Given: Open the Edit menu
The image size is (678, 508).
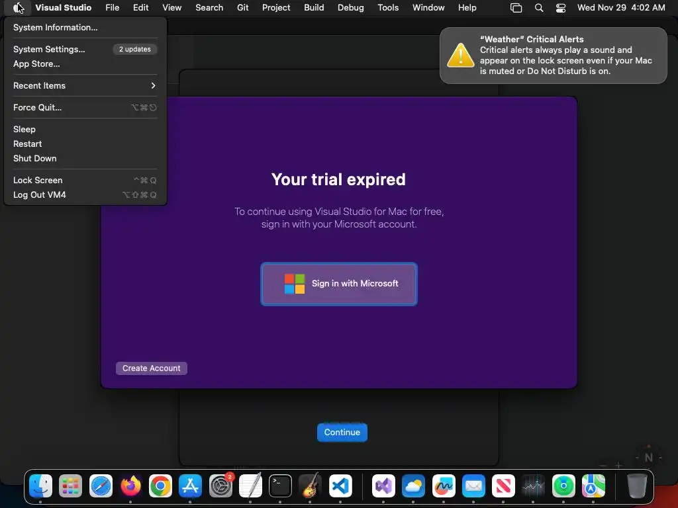Looking at the screenshot, I should pos(140,7).
